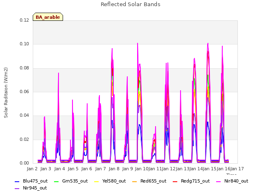Click the Jan 4 x-axis label
This screenshot has width=262, height=196.
[x=60, y=169]
